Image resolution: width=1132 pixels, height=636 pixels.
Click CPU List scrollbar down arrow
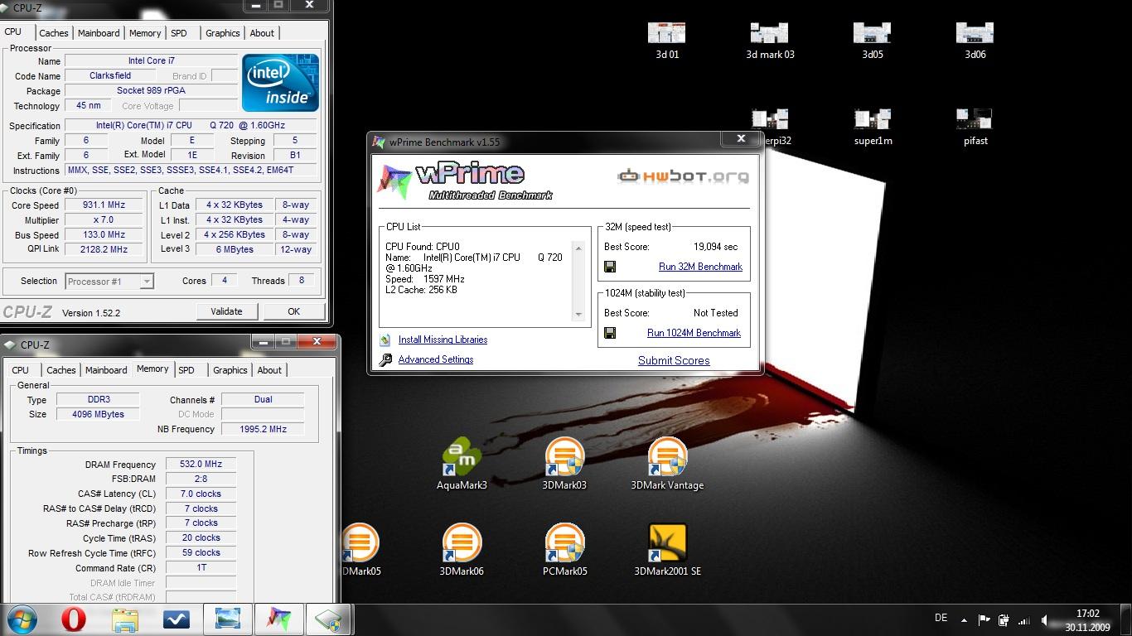tap(579, 314)
